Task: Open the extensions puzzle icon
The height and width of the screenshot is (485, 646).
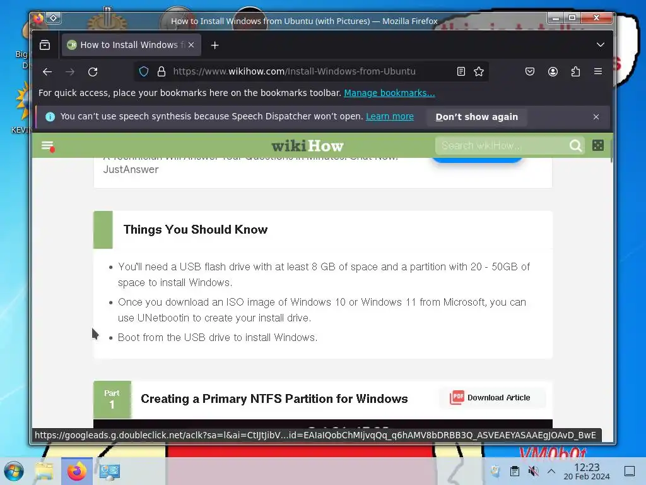Action: click(575, 71)
